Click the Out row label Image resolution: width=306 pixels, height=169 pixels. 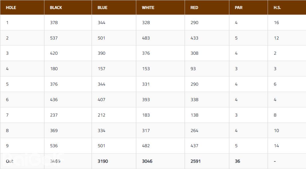(10, 161)
